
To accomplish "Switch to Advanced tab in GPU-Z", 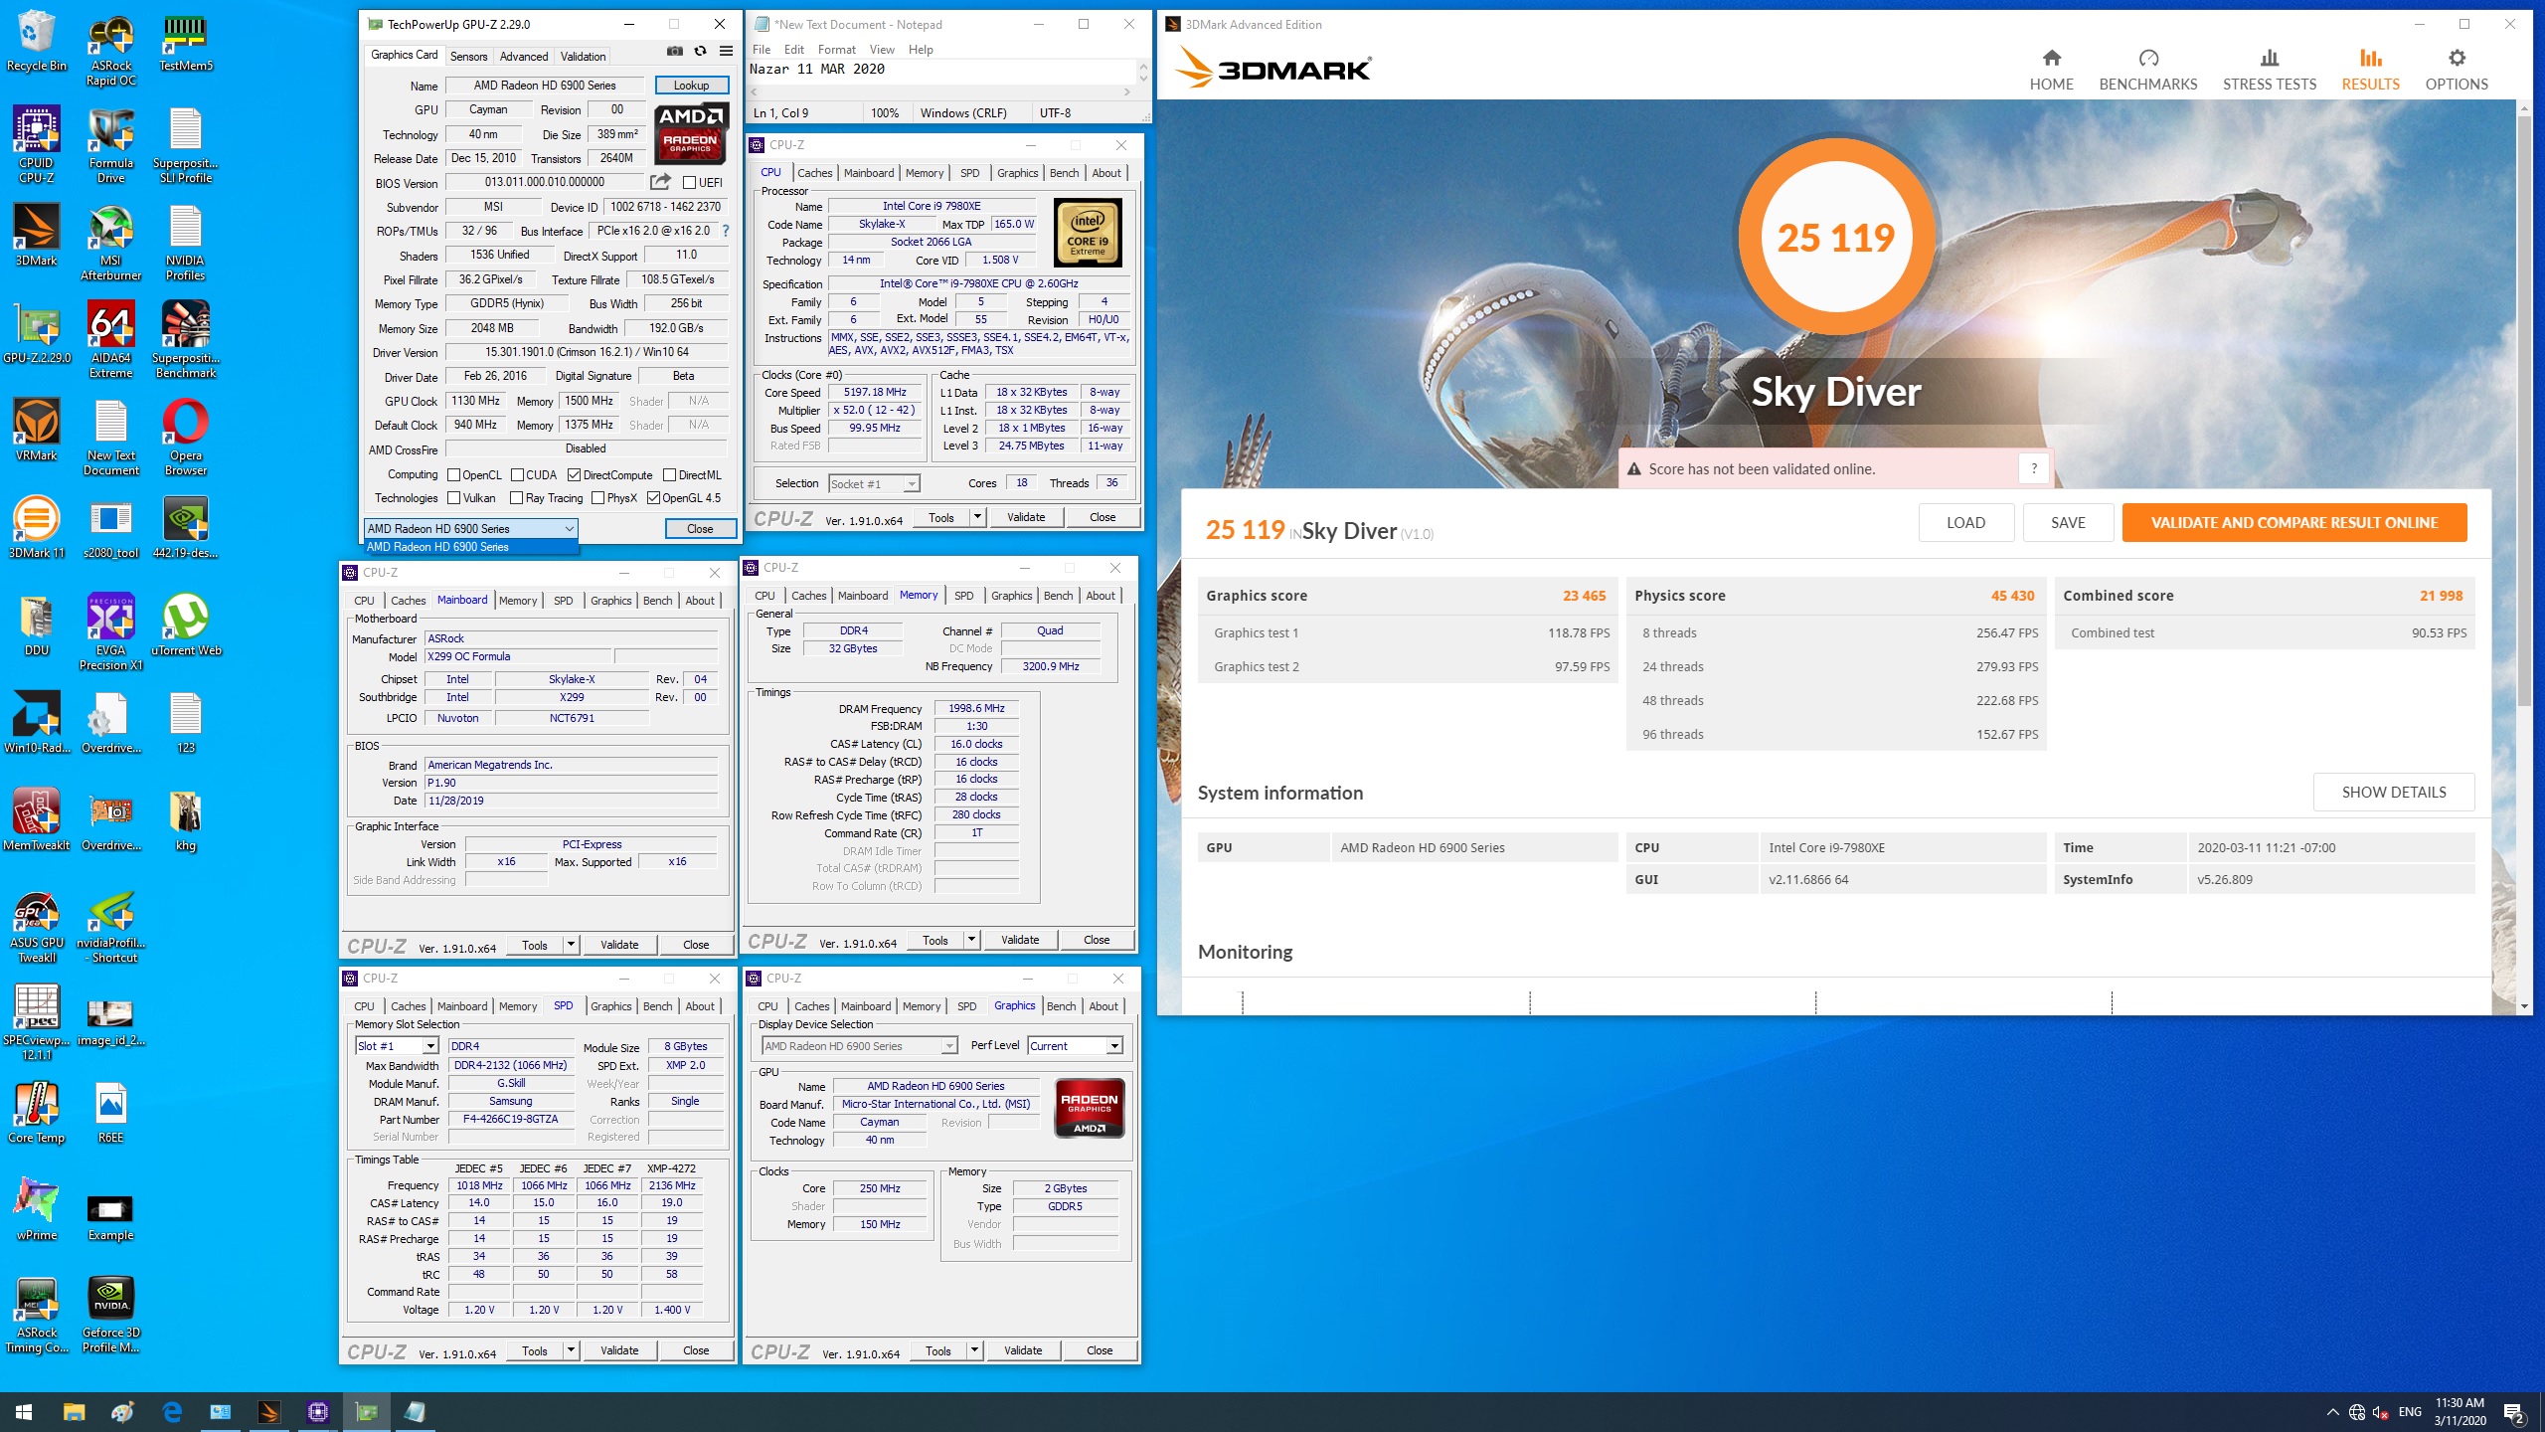I will pyautogui.click(x=523, y=57).
